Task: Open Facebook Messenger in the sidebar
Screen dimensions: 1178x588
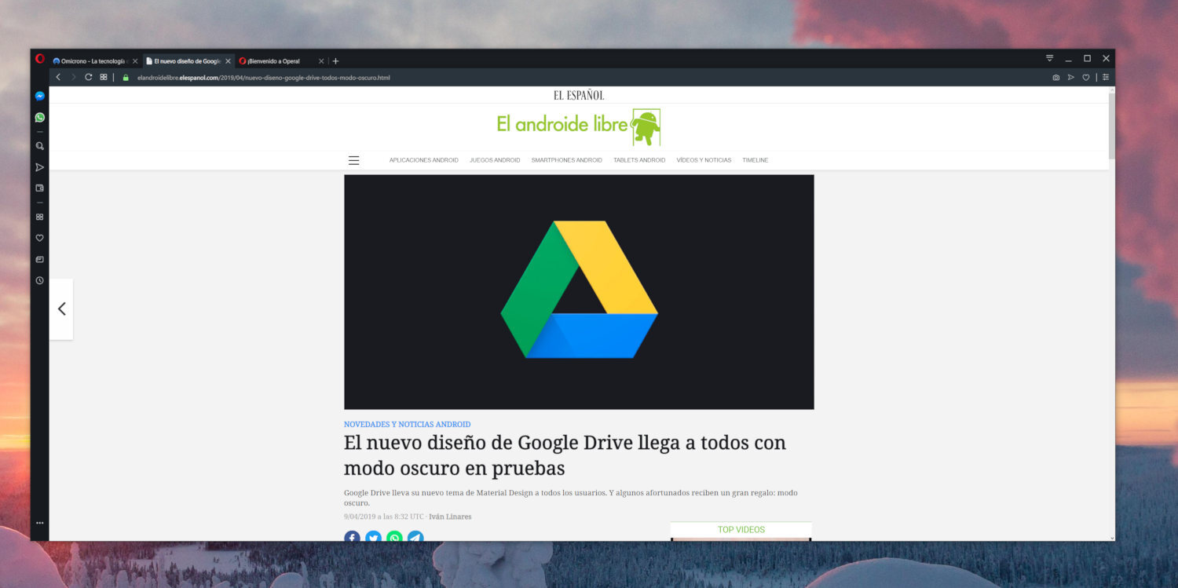Action: point(39,97)
